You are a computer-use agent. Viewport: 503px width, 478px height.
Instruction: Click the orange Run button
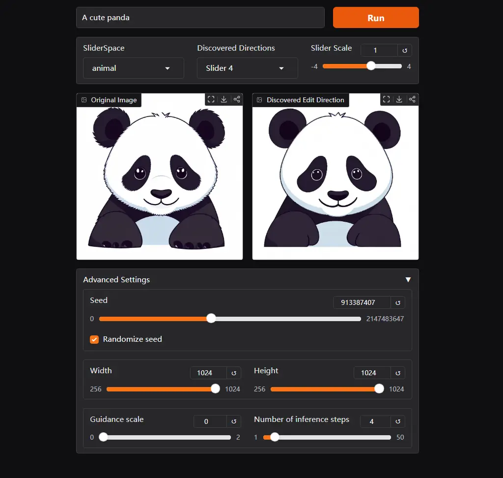[x=376, y=18]
